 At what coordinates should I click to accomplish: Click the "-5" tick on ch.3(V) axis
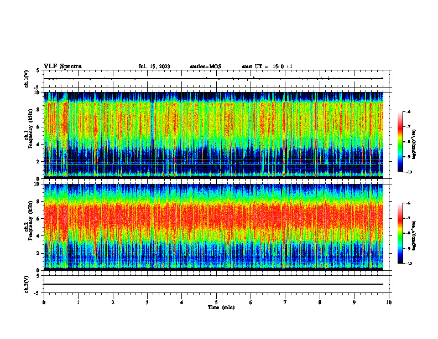click(x=37, y=293)
